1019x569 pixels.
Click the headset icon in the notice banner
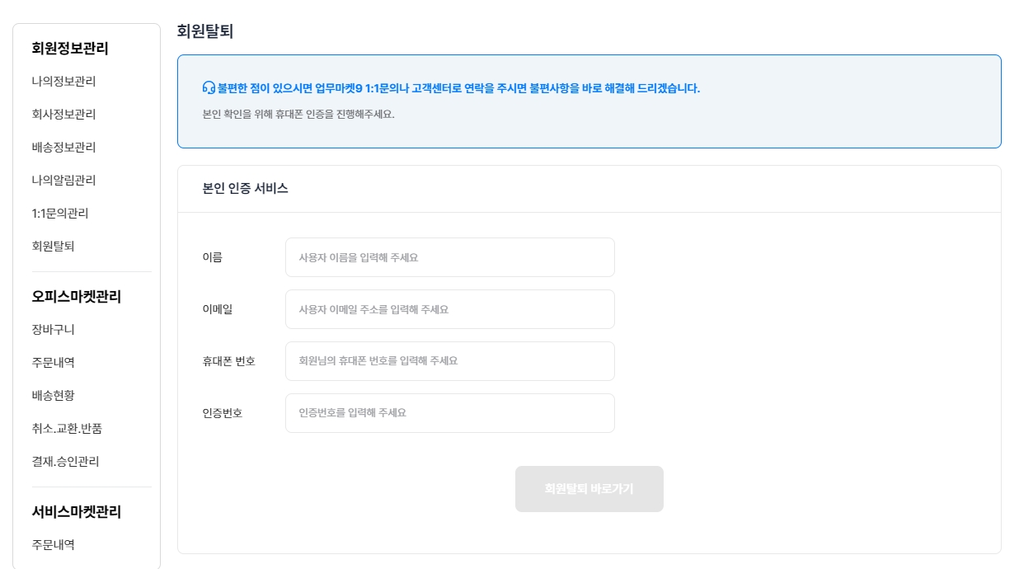(x=209, y=88)
